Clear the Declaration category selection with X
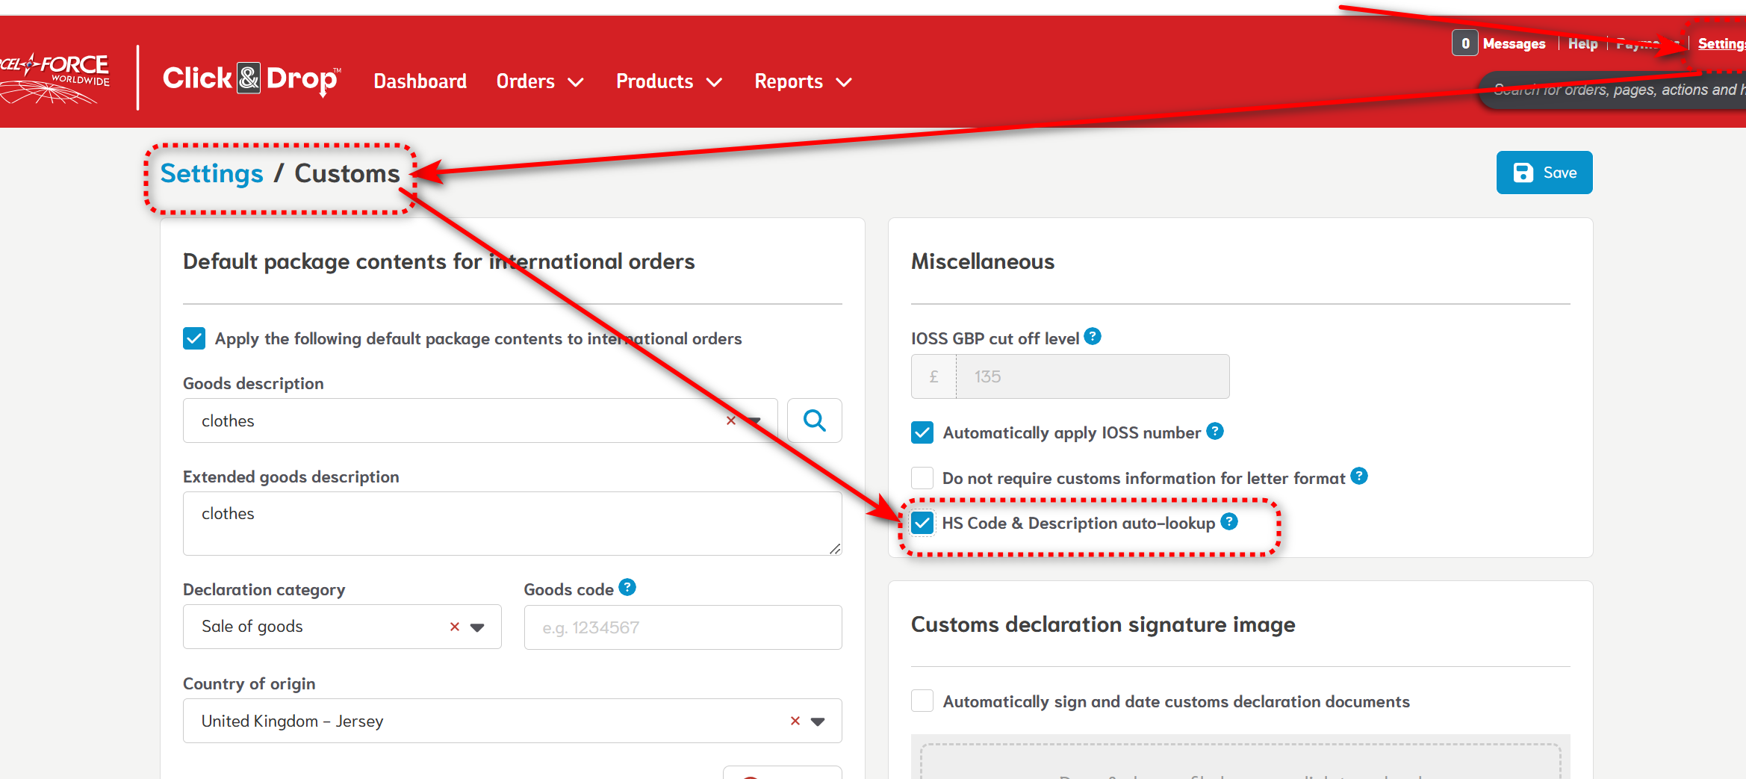 click(x=454, y=627)
